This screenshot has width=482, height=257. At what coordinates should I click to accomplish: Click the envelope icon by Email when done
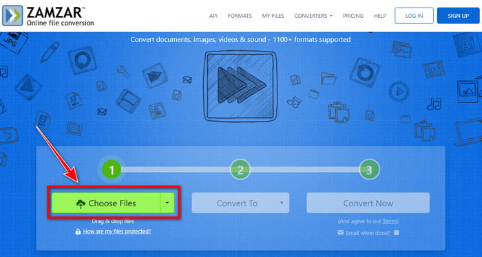pos(341,233)
